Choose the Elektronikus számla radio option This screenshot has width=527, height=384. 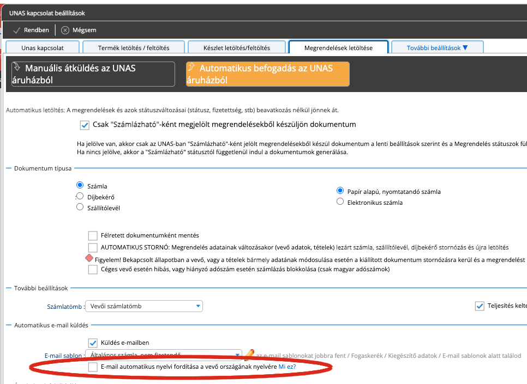340,202
